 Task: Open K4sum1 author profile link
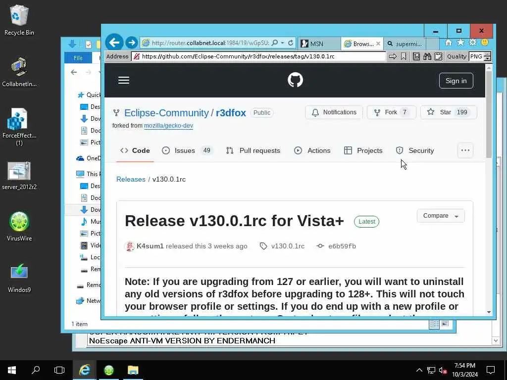click(x=150, y=246)
